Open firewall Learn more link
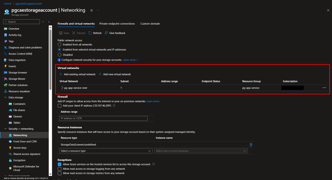This screenshot has height=180, width=332. (x=153, y=101)
